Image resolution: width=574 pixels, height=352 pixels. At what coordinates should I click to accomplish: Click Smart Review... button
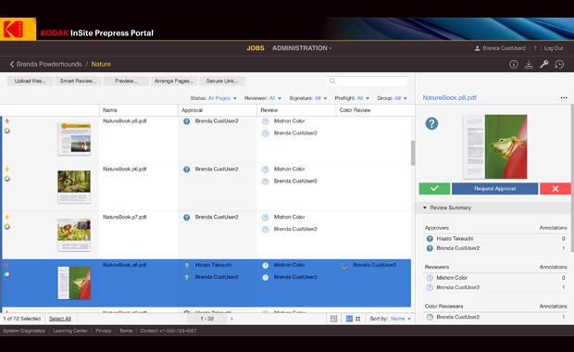click(79, 81)
